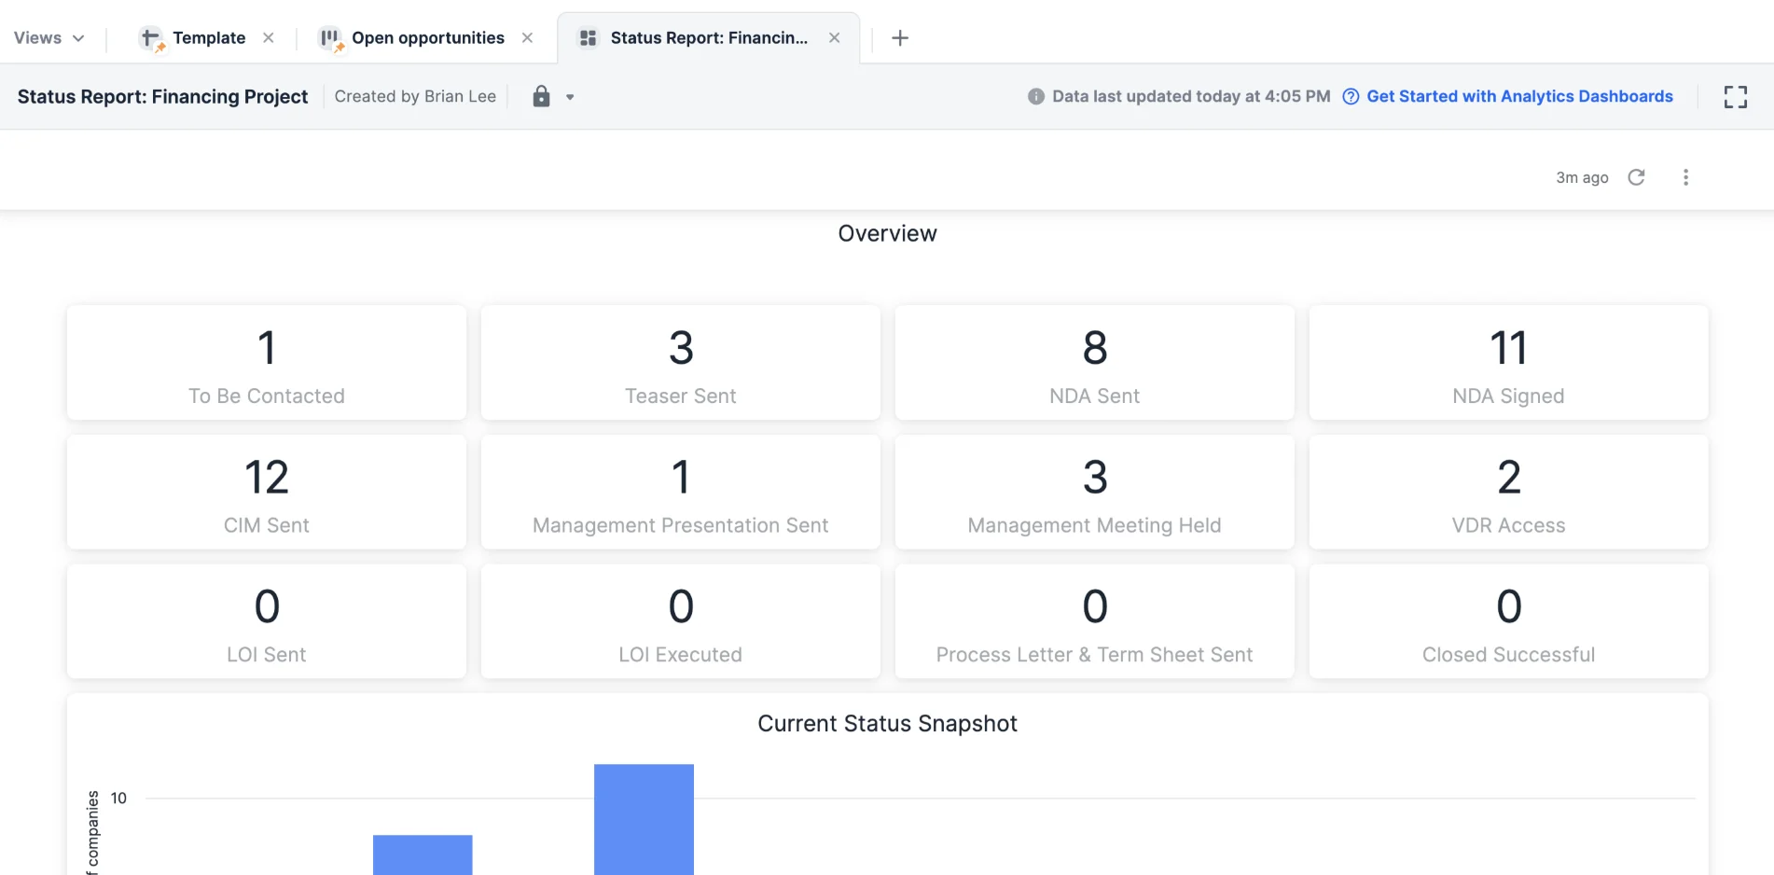The image size is (1774, 875).
Task: Open the Closed Successful card
Action: coord(1509,621)
